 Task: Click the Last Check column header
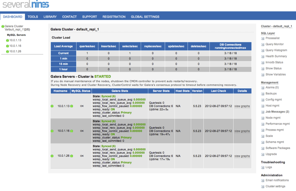pos(218,91)
